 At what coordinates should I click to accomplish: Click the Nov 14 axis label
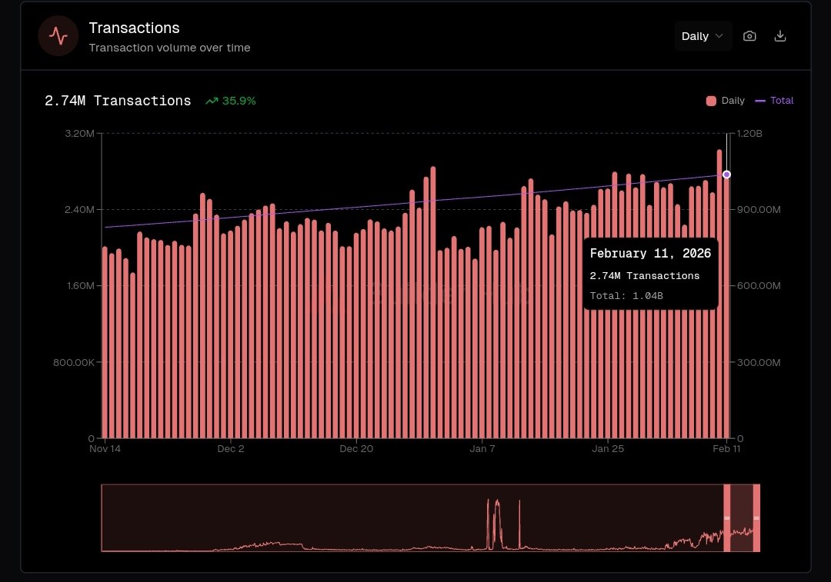pos(105,448)
